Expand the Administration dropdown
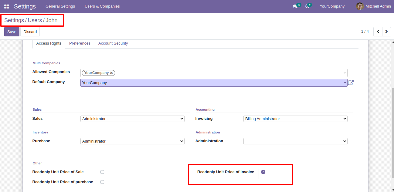The height and width of the screenshot is (192, 394). [x=295, y=141]
